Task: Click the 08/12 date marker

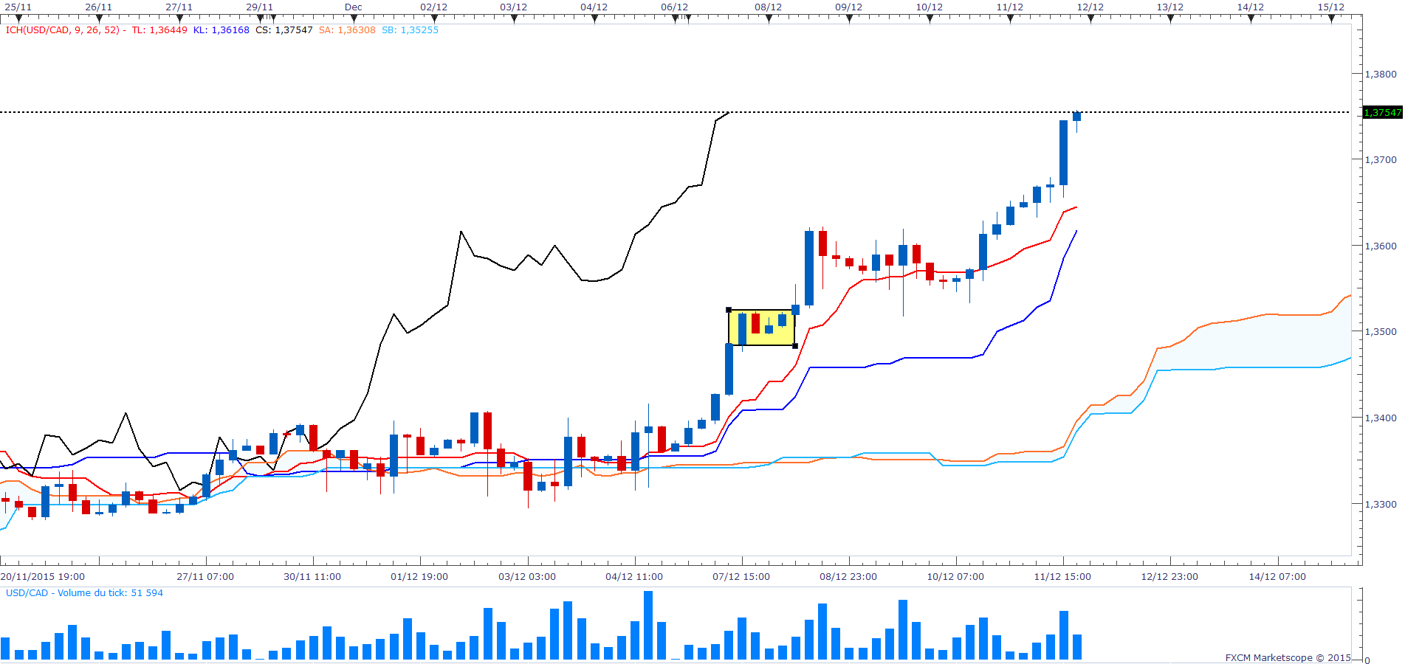Action: 769,7
